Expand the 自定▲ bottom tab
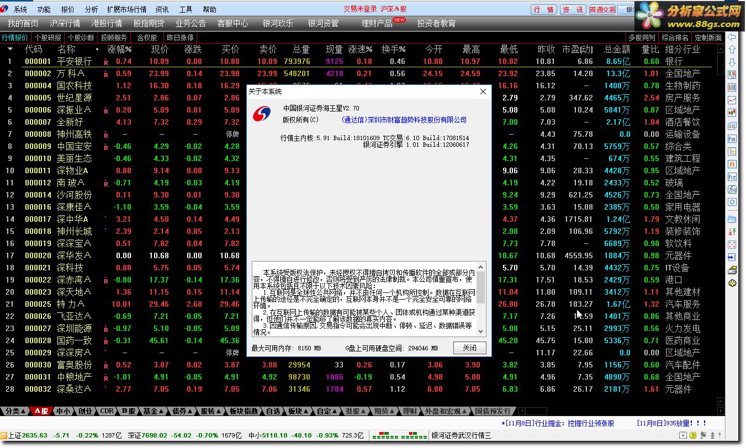Viewport: 746px width, 448px height. pos(327,412)
